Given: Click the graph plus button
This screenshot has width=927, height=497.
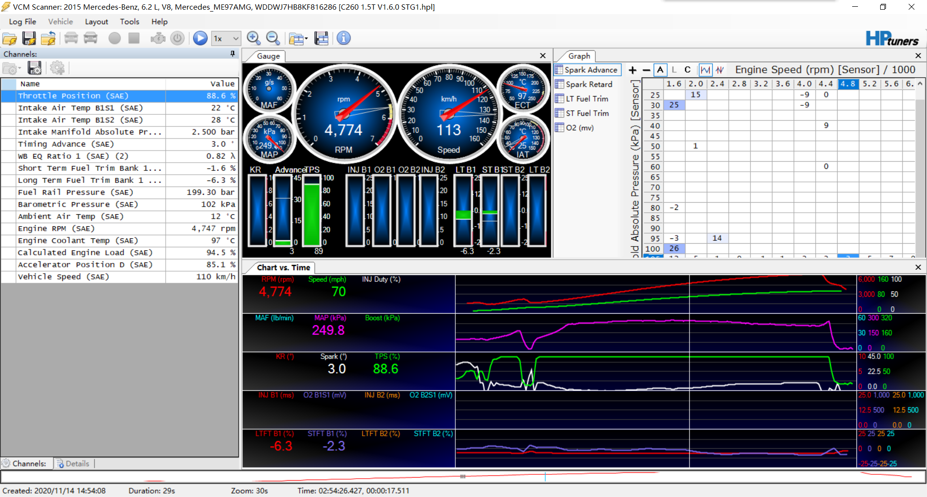Looking at the screenshot, I should point(632,70).
